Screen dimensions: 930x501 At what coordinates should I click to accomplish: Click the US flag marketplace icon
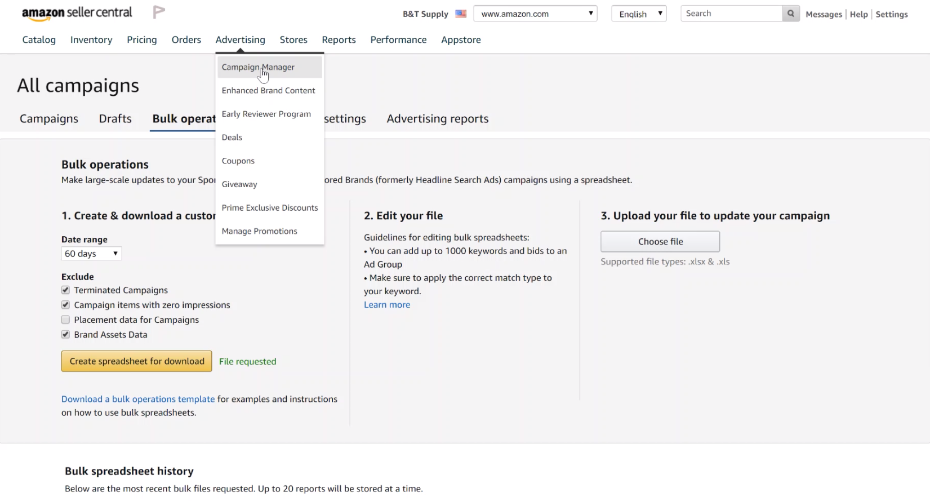pos(461,14)
